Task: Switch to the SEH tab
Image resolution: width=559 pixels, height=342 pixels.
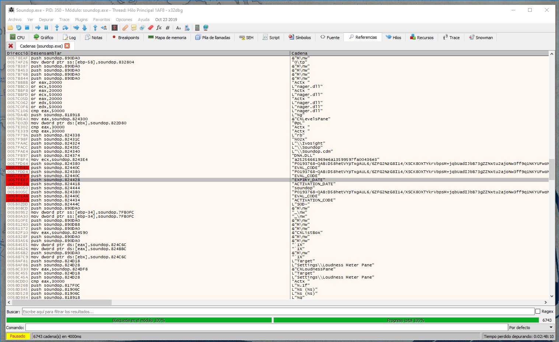Action: (246, 37)
